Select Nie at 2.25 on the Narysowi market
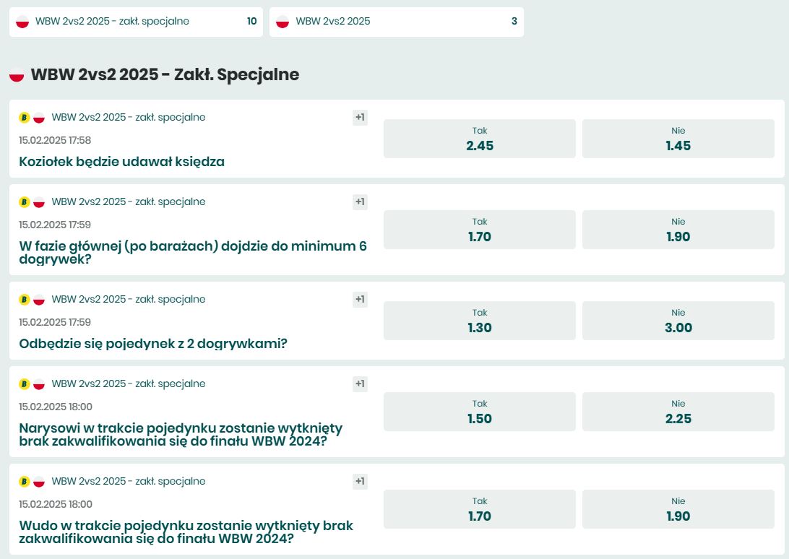The image size is (789, 559). (678, 412)
